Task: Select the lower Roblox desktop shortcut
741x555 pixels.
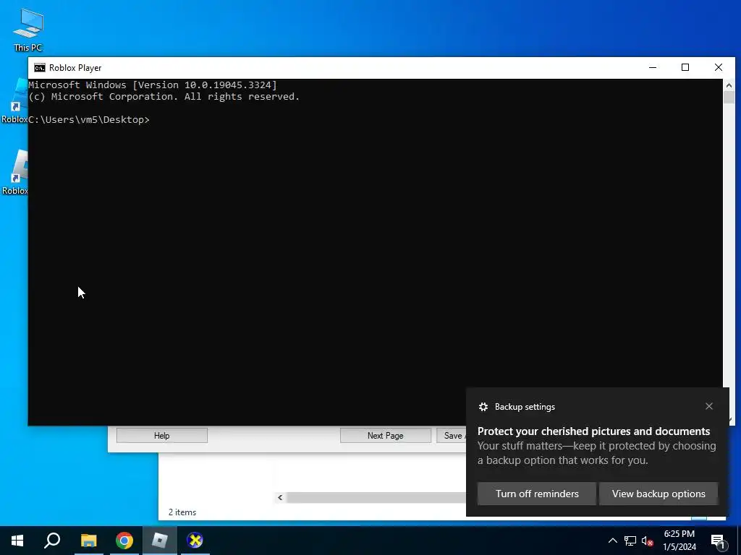Action: (x=14, y=172)
